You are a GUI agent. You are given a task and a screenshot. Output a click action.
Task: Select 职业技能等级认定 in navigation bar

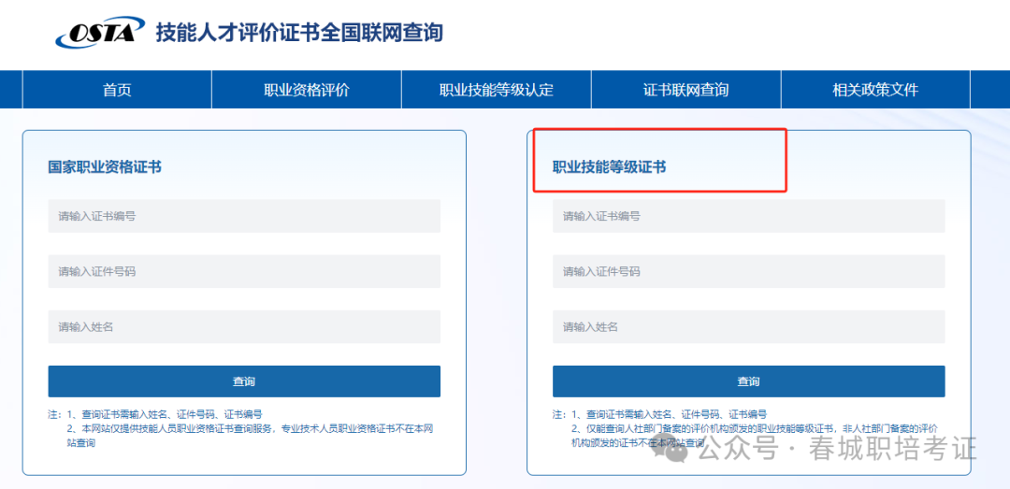[x=496, y=90]
